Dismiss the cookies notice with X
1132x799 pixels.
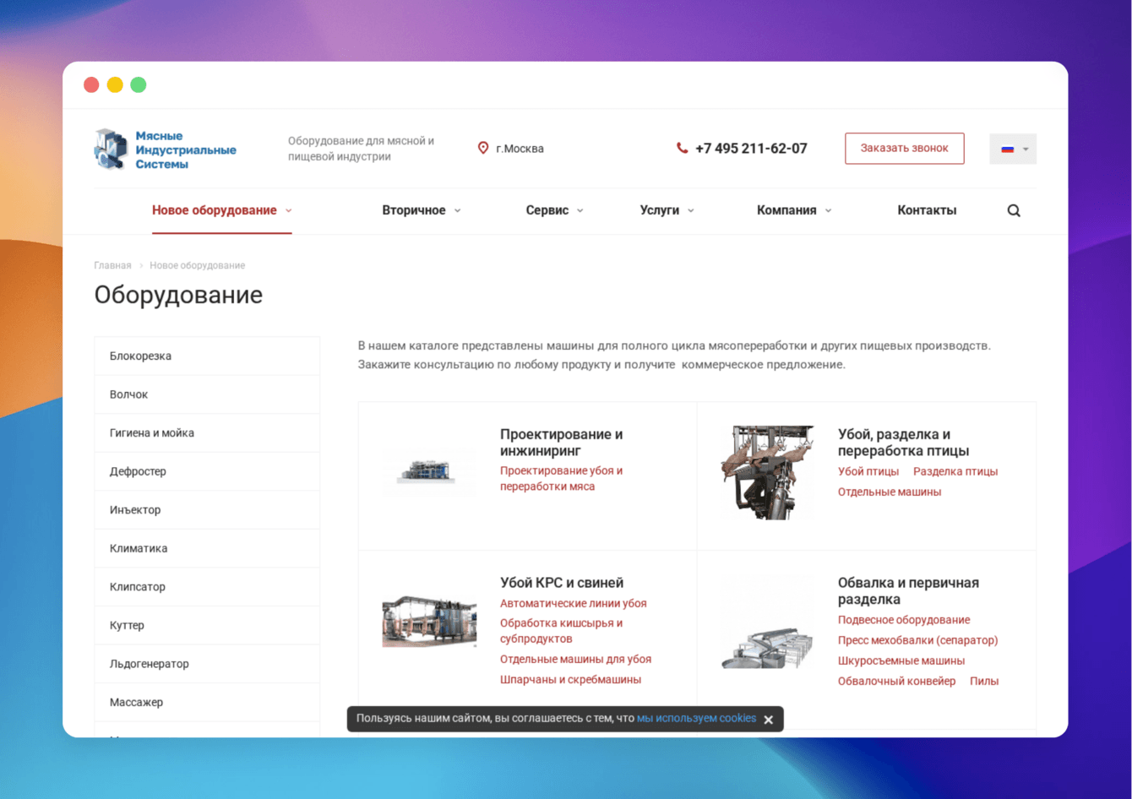click(768, 720)
